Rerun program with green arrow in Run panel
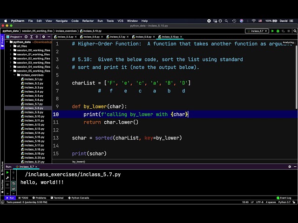 7,172
